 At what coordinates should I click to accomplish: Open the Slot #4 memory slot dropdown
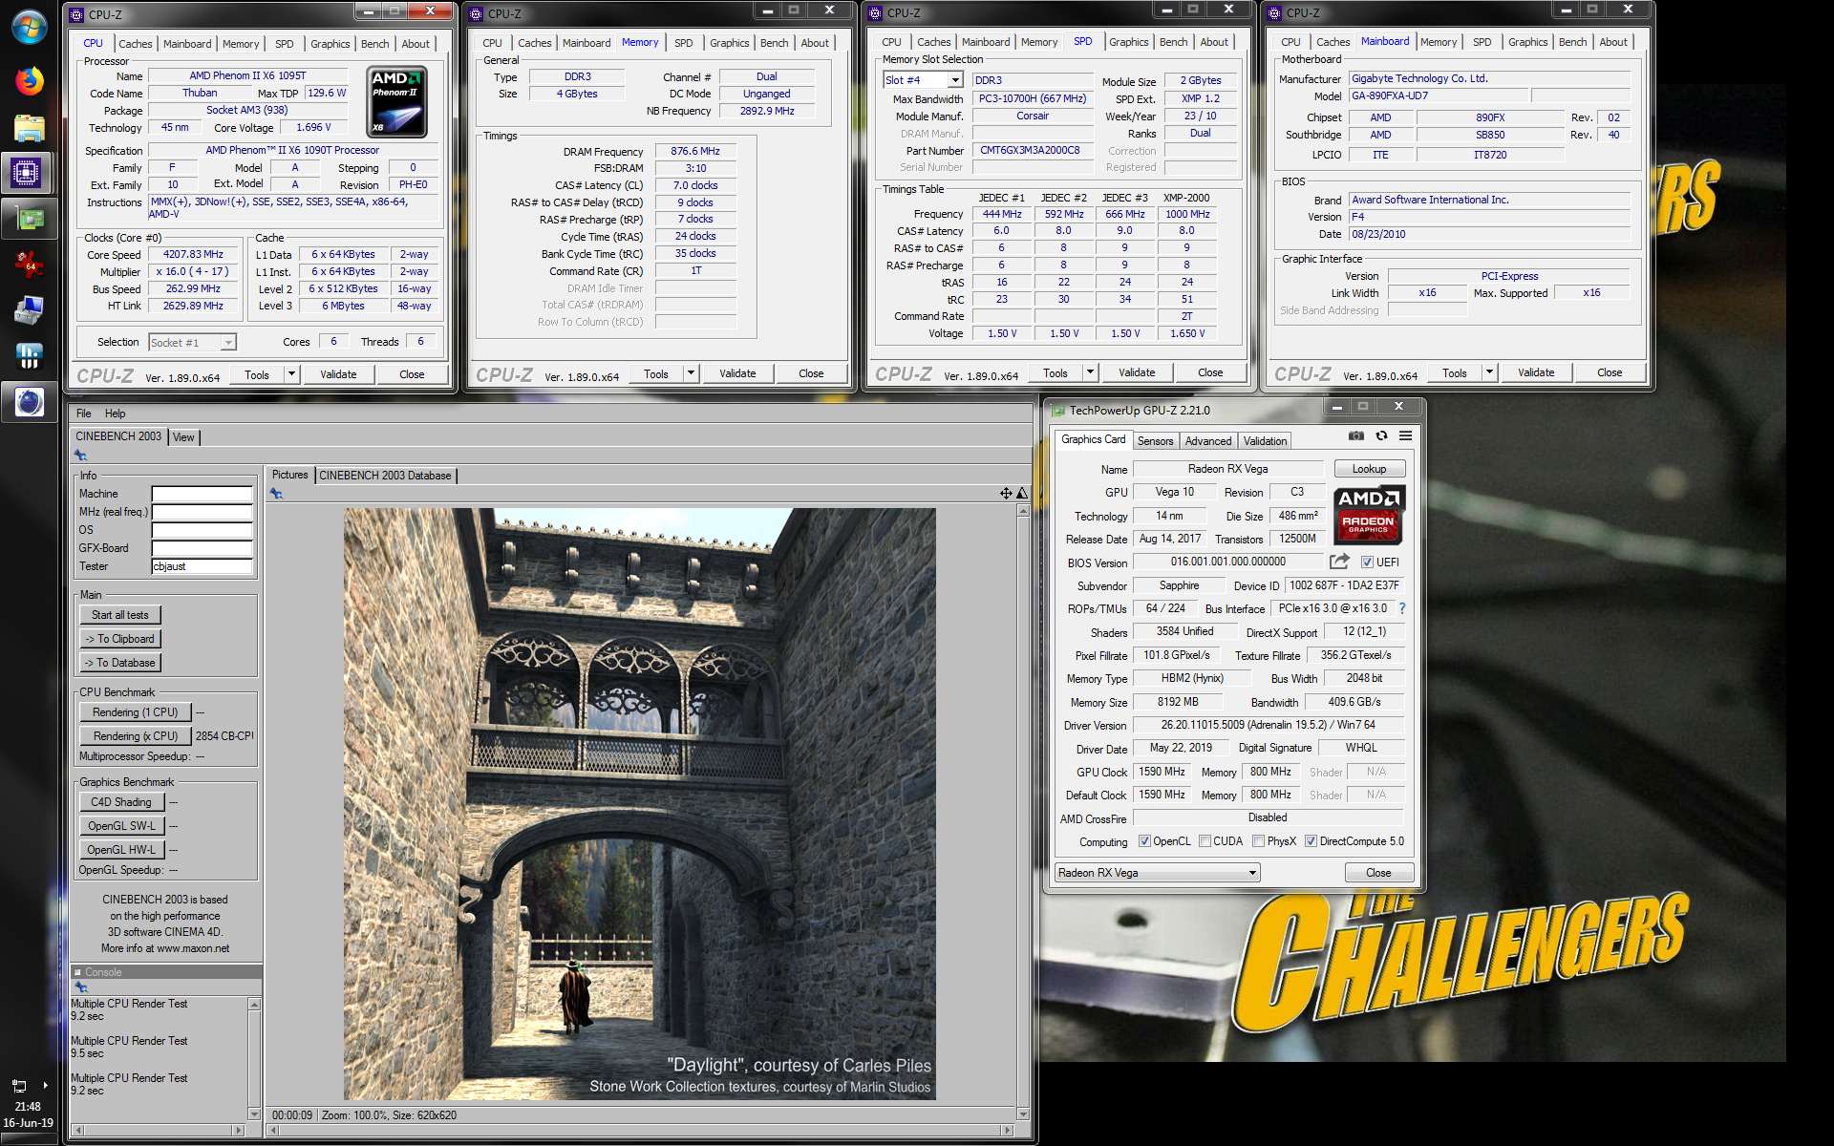(954, 80)
